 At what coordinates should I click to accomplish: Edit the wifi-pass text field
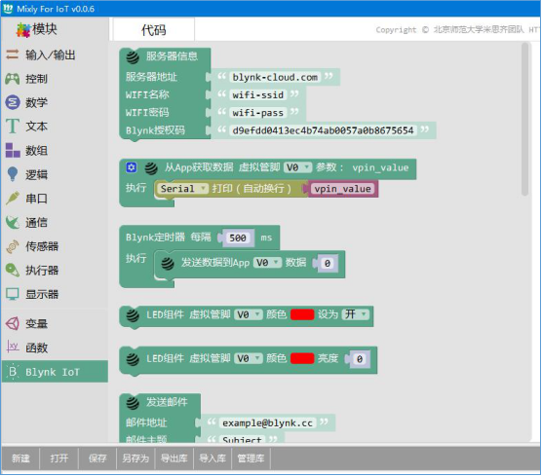coord(258,113)
